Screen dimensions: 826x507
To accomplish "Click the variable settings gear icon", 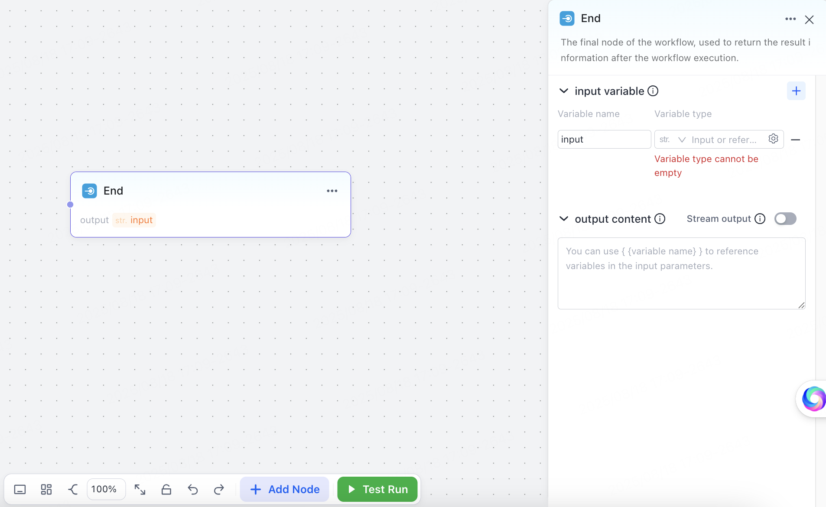I will pos(773,139).
